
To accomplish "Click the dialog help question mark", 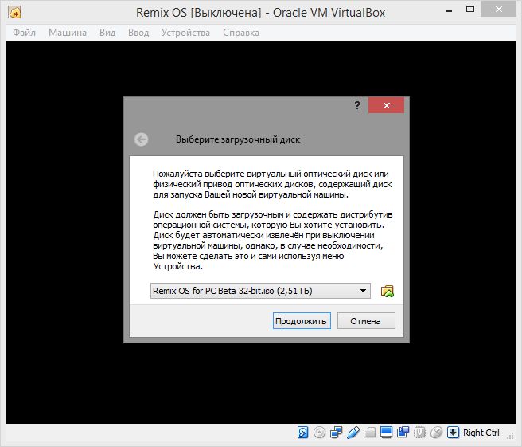I will pyautogui.click(x=357, y=105).
